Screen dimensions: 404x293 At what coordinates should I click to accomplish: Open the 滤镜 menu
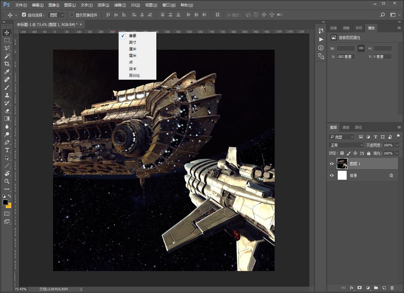point(120,5)
